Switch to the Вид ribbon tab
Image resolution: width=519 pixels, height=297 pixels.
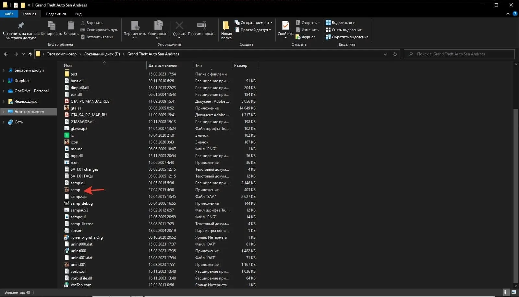pos(78,14)
